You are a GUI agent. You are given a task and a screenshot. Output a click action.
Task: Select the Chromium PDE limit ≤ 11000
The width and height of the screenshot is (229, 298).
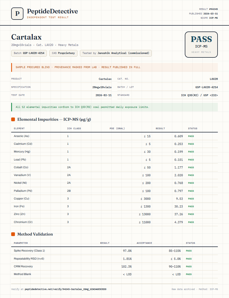tap(145, 222)
